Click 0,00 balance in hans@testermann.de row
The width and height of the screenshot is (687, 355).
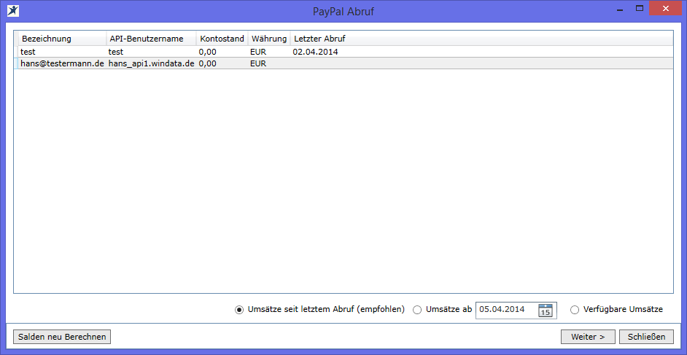207,63
